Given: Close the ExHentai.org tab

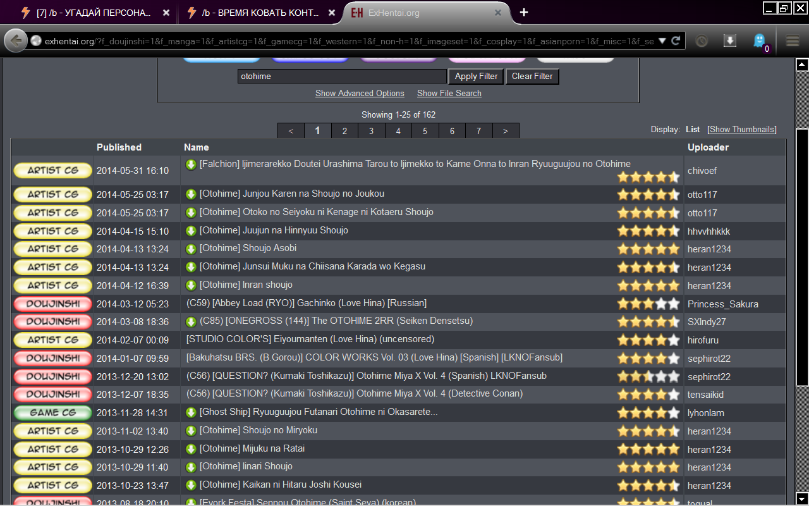Looking at the screenshot, I should click(498, 13).
